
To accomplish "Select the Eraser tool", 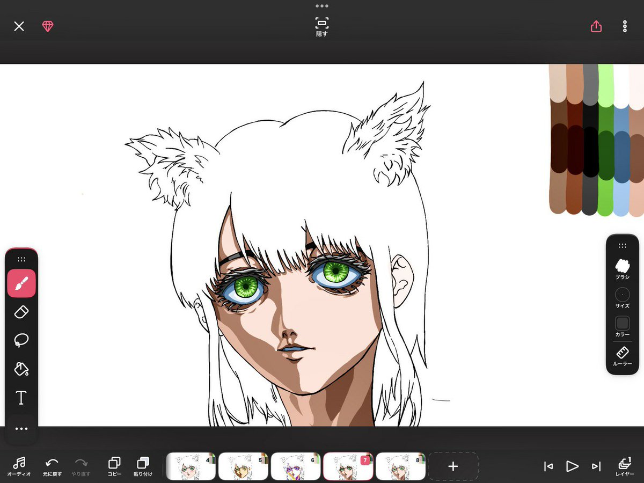I will pos(21,312).
